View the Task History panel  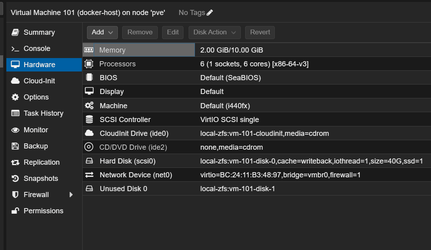(43, 113)
